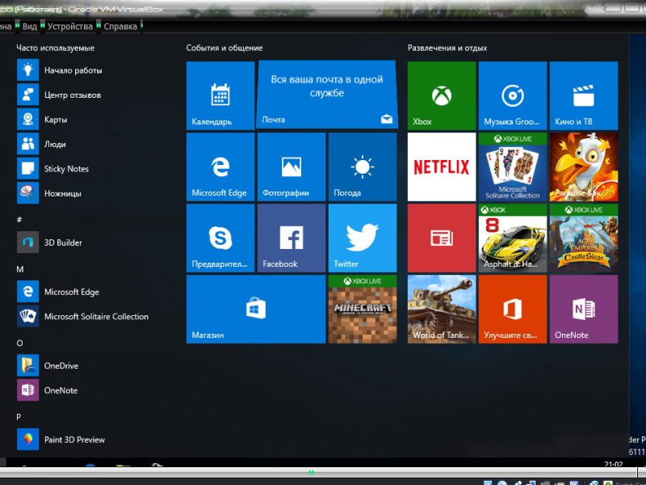Launch Microsoft Solitaire Collection from the app list

pyautogui.click(x=82, y=316)
